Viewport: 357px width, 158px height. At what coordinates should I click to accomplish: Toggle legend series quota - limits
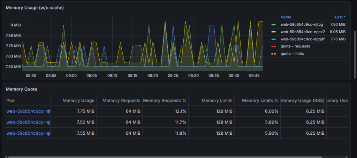[292, 54]
